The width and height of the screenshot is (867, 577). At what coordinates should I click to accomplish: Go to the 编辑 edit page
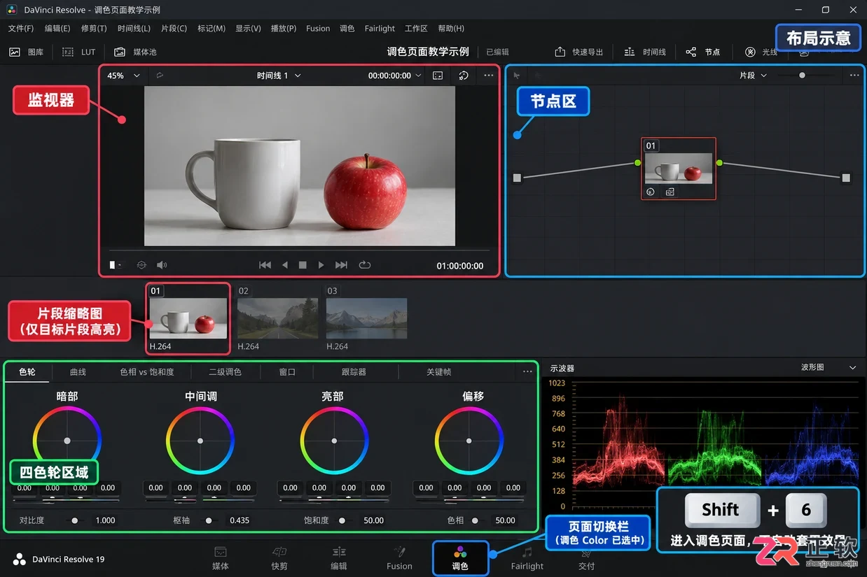(x=339, y=558)
